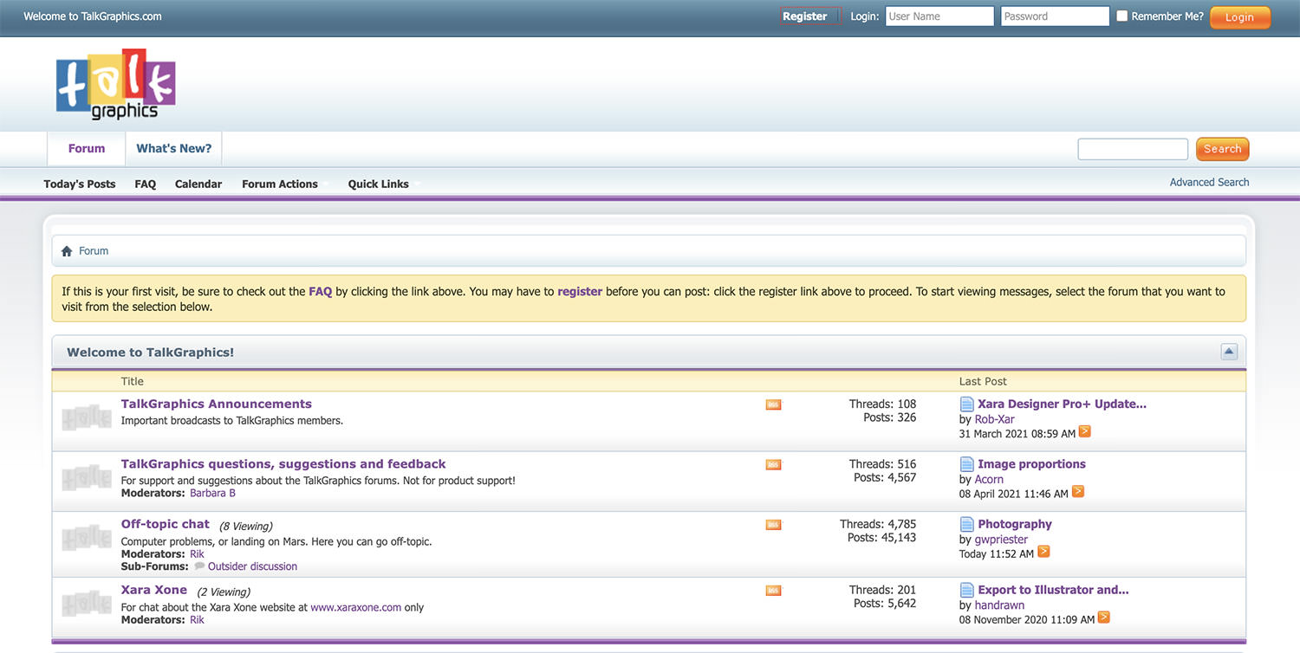Open the Off-topic chat forum
The image size is (1300, 653).
coord(166,524)
